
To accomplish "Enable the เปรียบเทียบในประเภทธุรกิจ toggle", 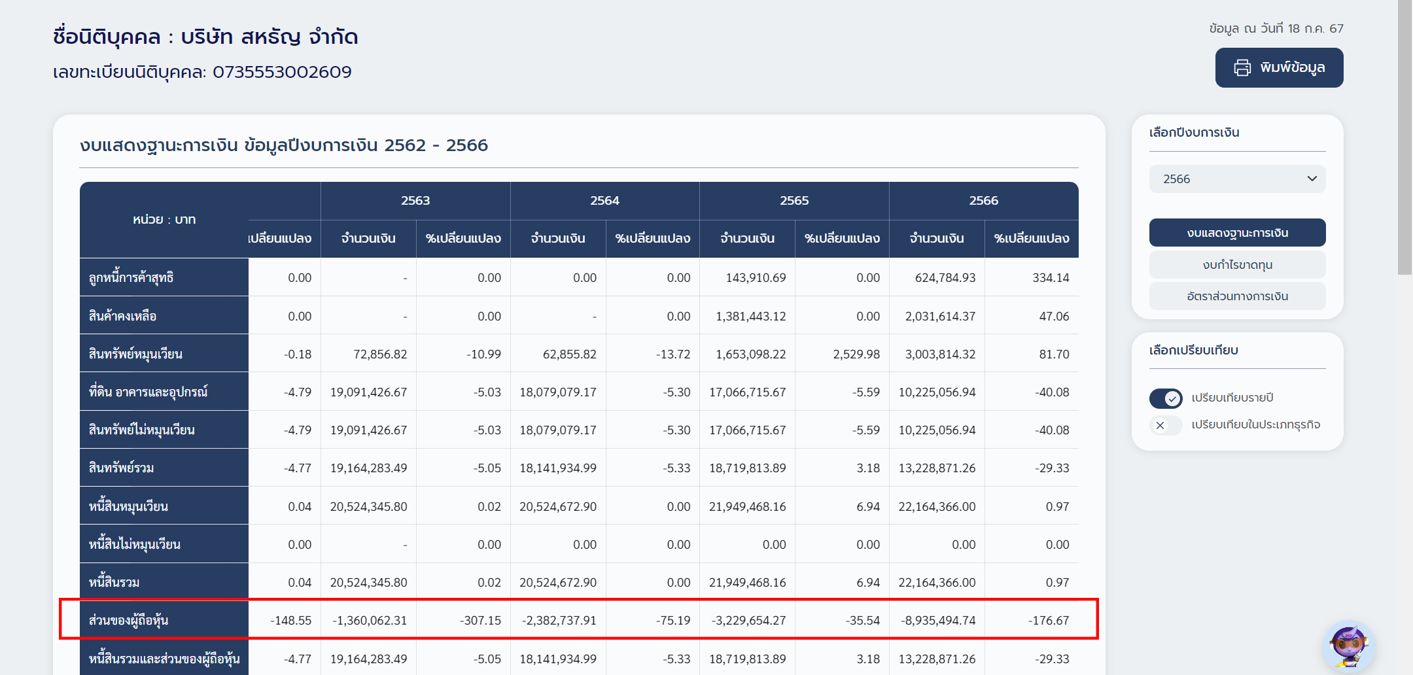I will 1166,425.
